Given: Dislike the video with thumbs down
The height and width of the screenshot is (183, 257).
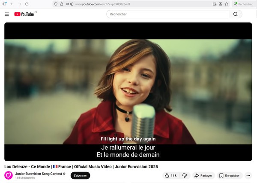Looking at the screenshot, I should (185, 175).
